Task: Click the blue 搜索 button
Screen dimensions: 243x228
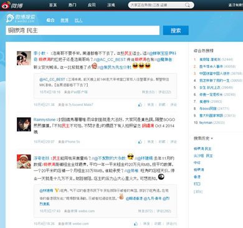Action: tap(176, 31)
